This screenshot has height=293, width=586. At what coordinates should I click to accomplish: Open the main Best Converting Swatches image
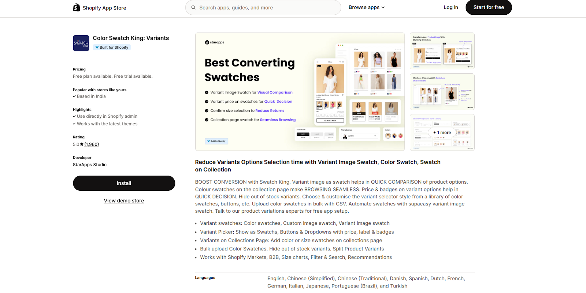(x=300, y=92)
